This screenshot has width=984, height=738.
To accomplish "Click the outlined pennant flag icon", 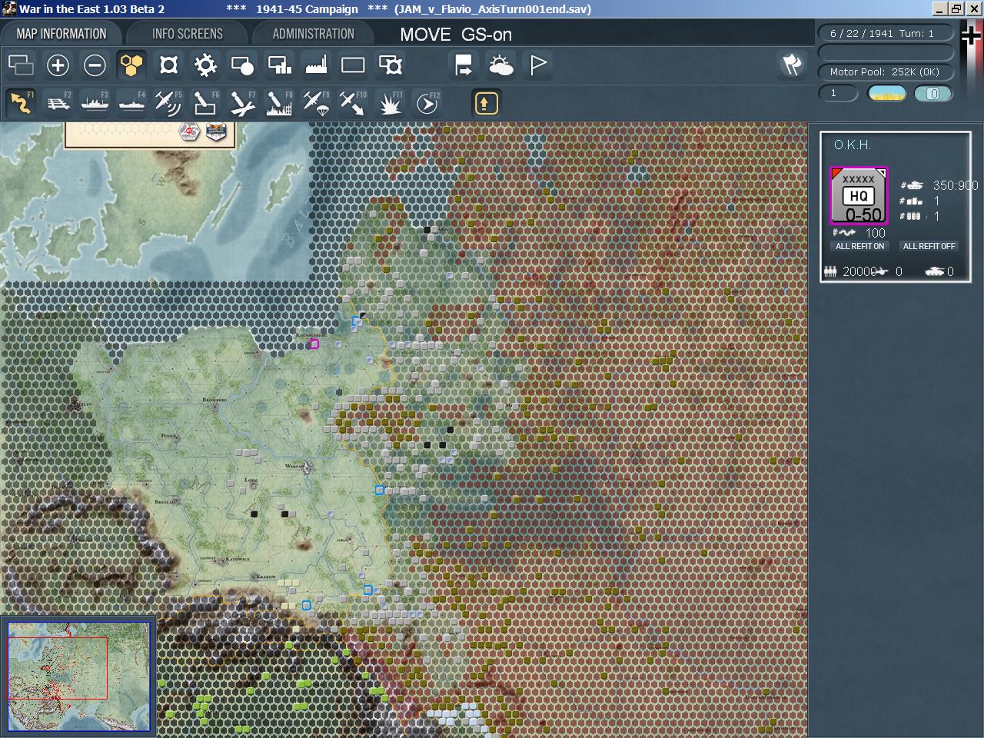I will pos(538,65).
